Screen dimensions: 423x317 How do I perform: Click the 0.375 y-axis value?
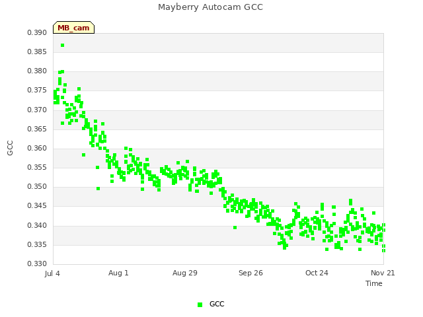tap(37, 90)
